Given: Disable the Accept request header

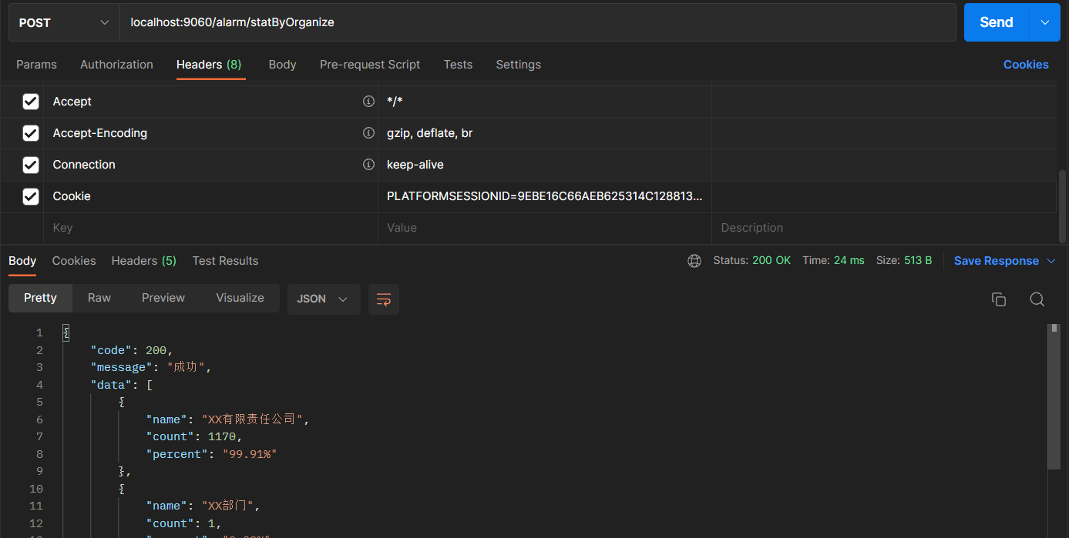Looking at the screenshot, I should 31,101.
